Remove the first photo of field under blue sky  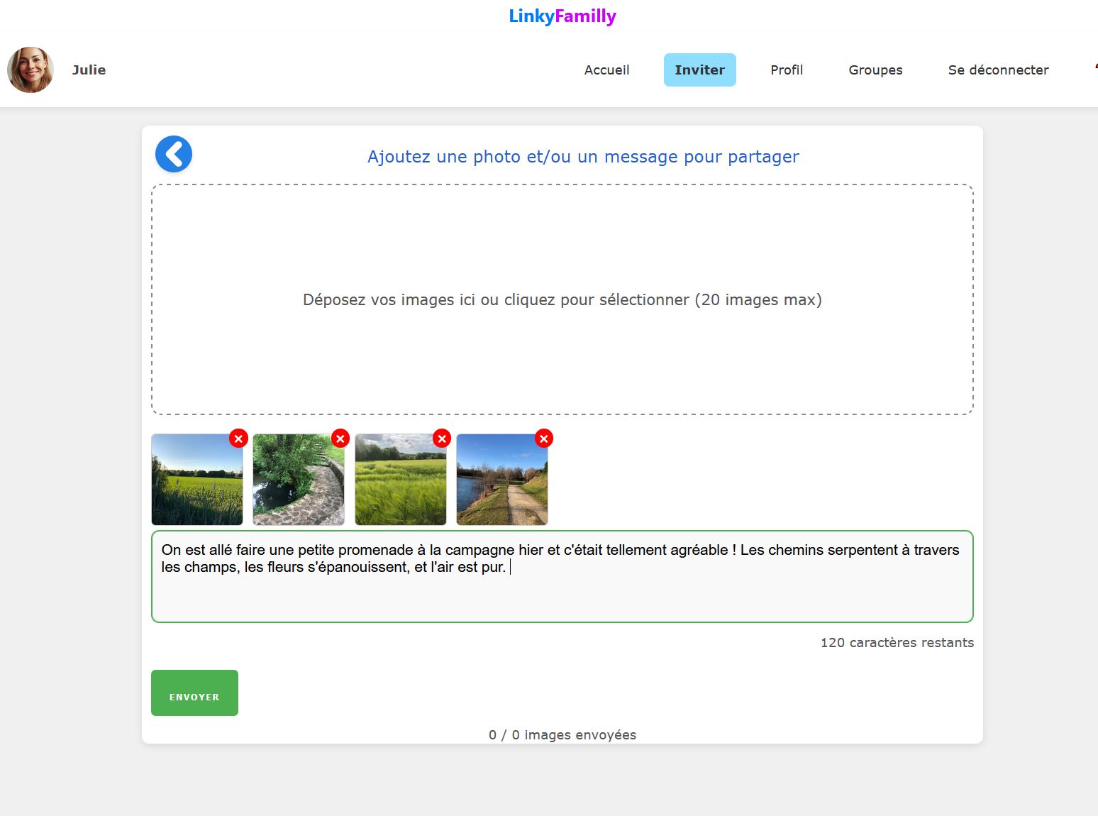pyautogui.click(x=238, y=439)
